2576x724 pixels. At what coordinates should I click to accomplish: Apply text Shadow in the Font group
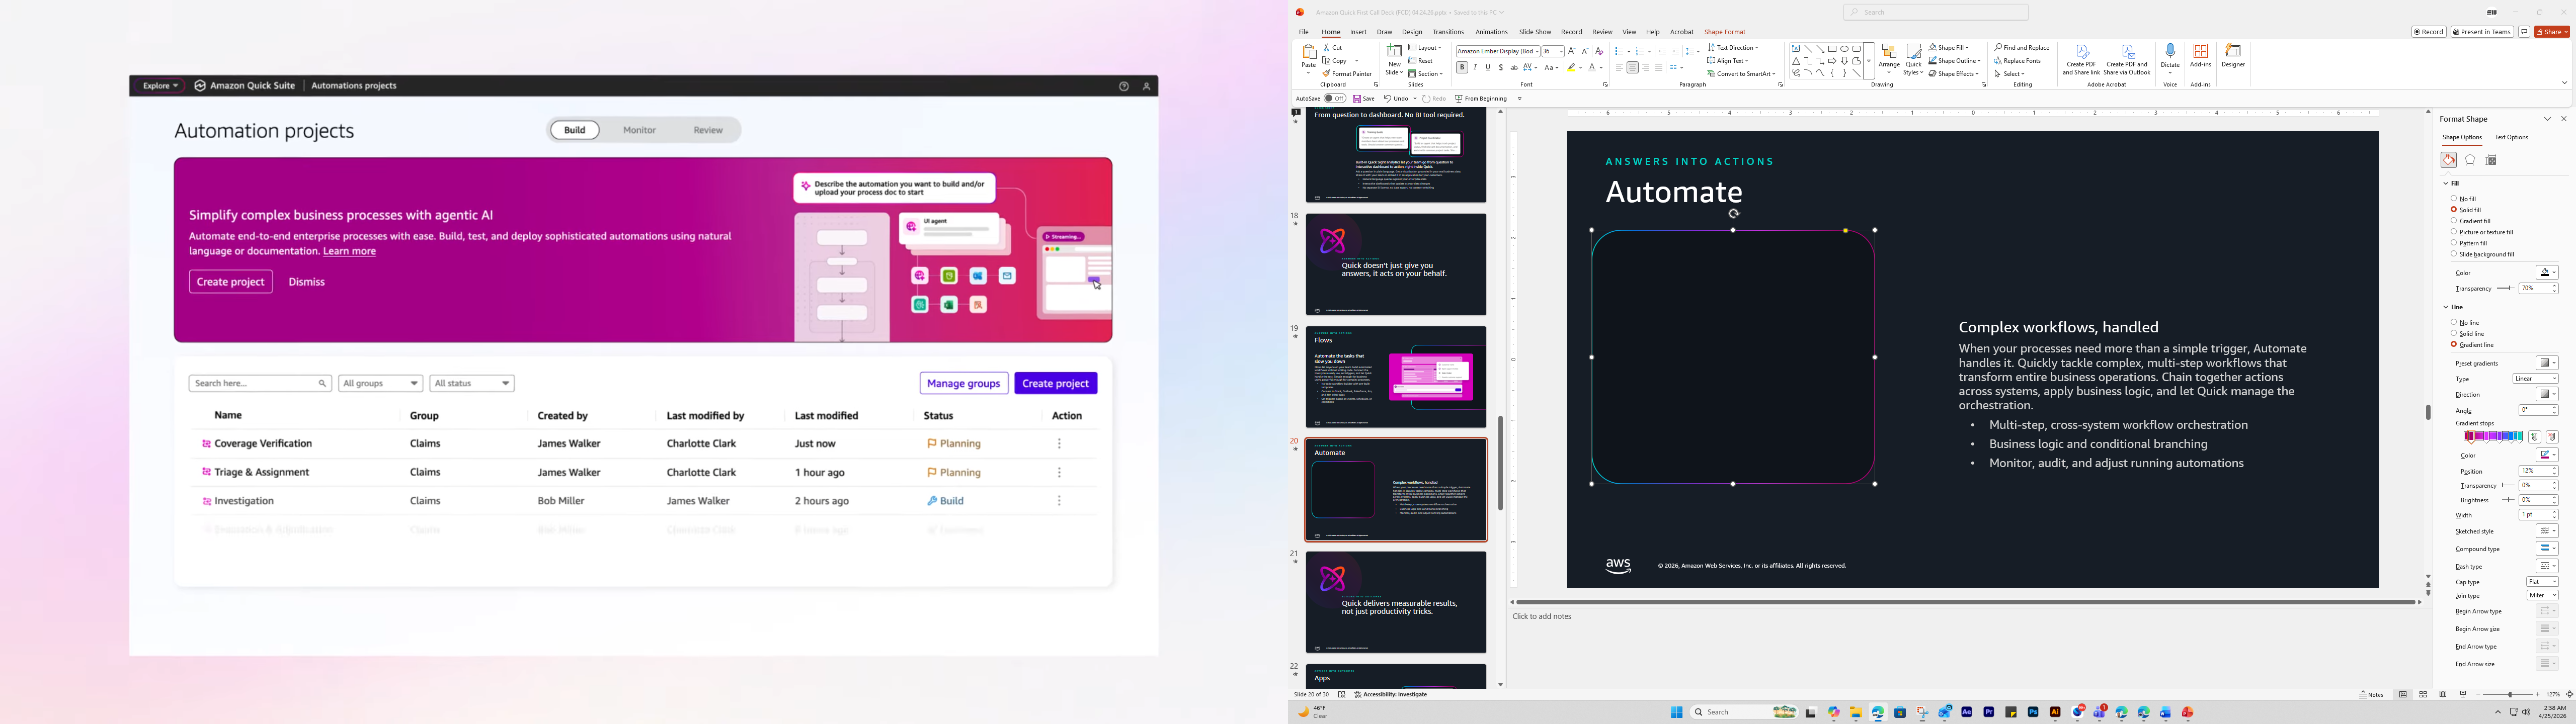pyautogui.click(x=1501, y=68)
